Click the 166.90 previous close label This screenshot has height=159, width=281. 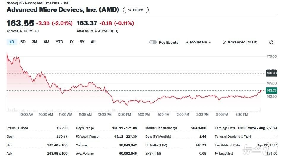point(272,73)
